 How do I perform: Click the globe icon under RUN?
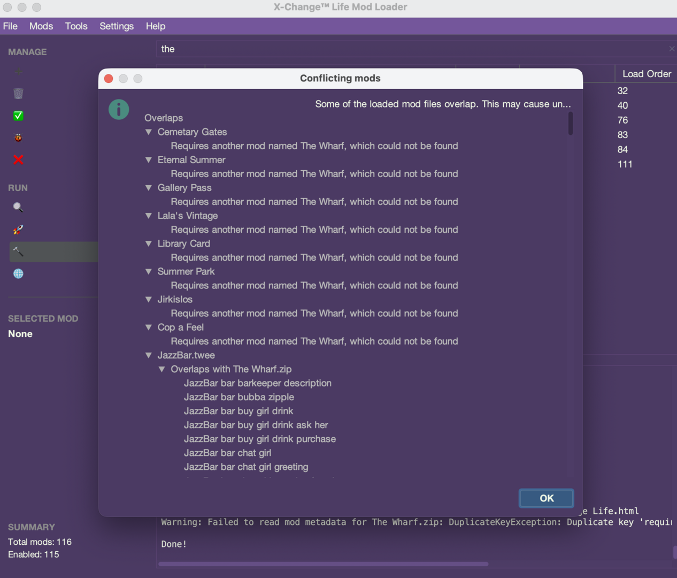pyautogui.click(x=18, y=273)
